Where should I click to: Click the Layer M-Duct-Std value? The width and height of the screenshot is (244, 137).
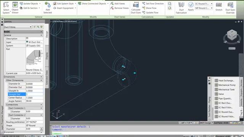[34, 42]
